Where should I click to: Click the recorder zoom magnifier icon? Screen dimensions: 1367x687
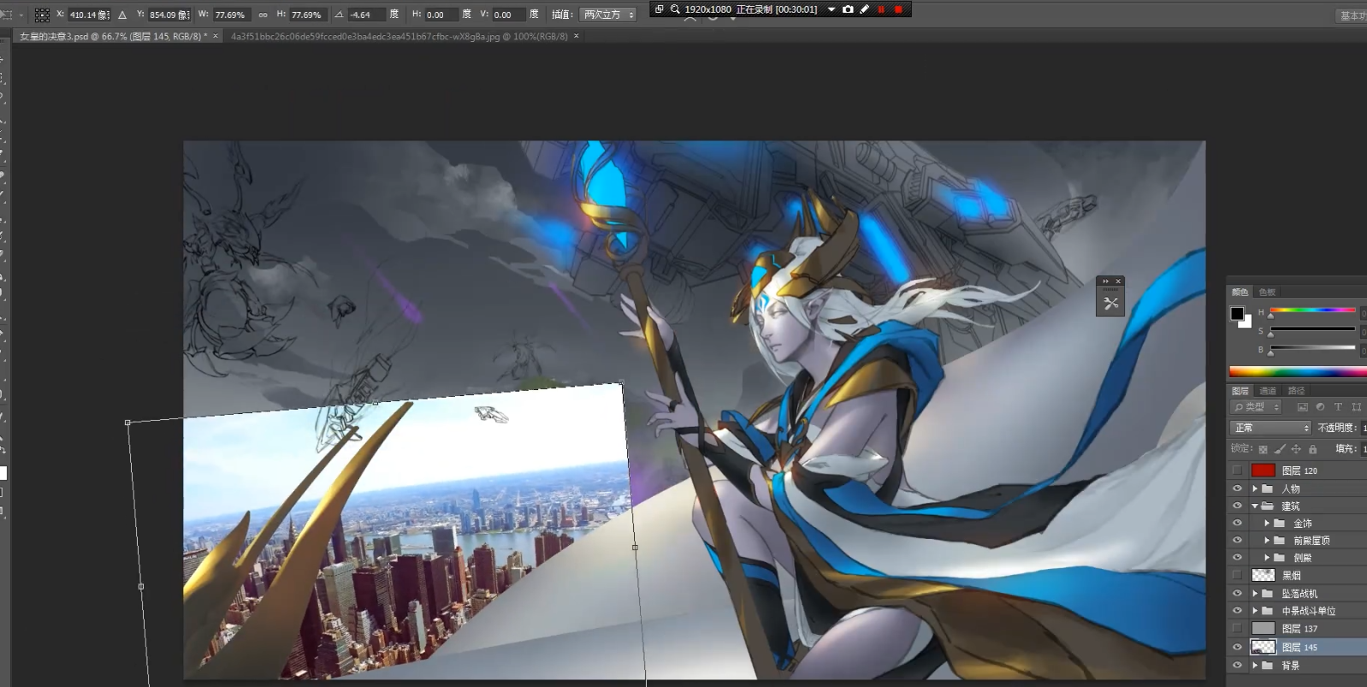[675, 9]
